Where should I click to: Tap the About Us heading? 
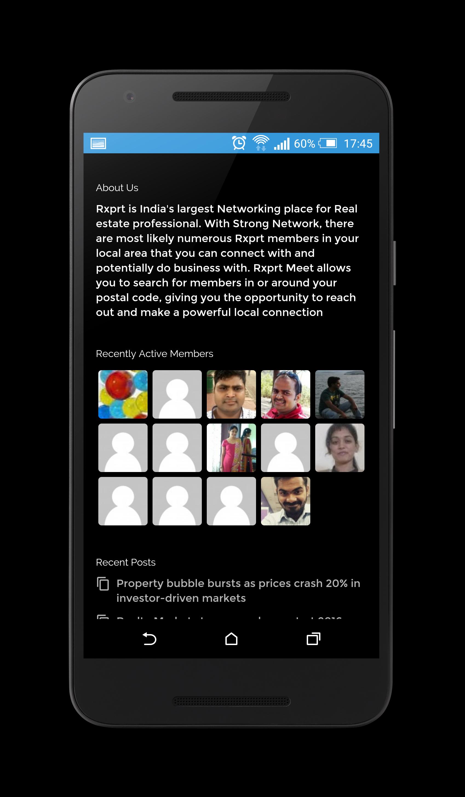(117, 188)
